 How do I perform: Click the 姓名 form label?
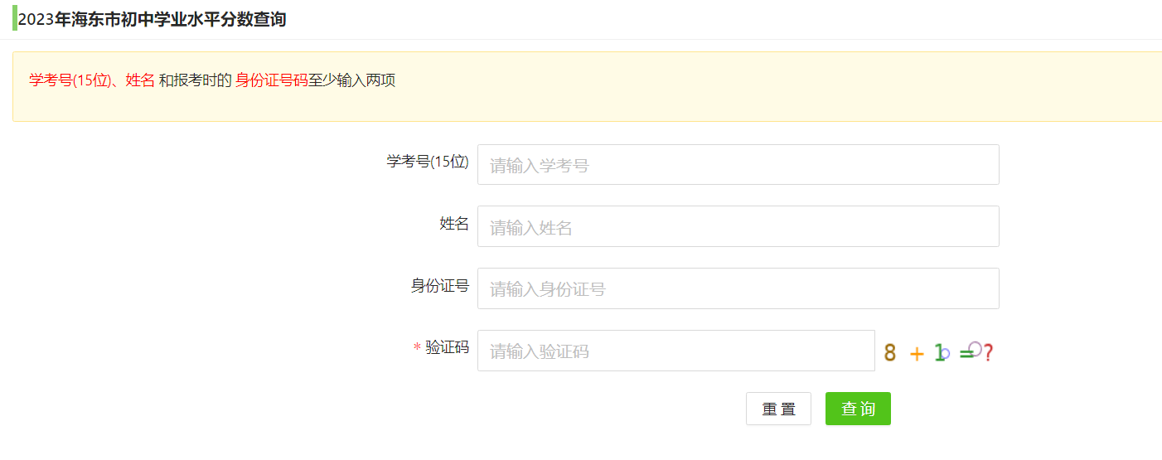pyautogui.click(x=454, y=224)
